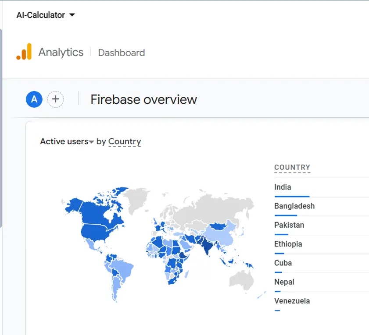Image resolution: width=369 pixels, height=335 pixels.
Task: Open the AI-Calculator account switcher dropdown
Action: point(45,14)
